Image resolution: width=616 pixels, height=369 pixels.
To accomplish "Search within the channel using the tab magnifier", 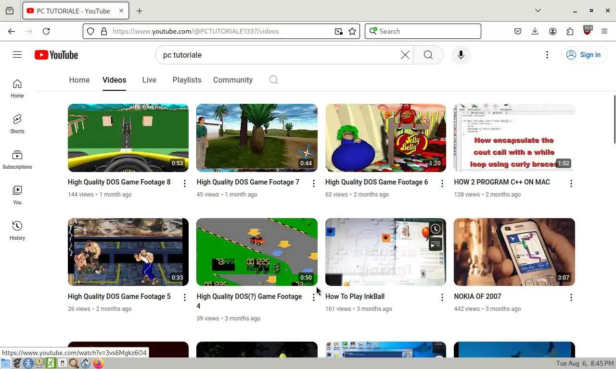I will coord(273,80).
